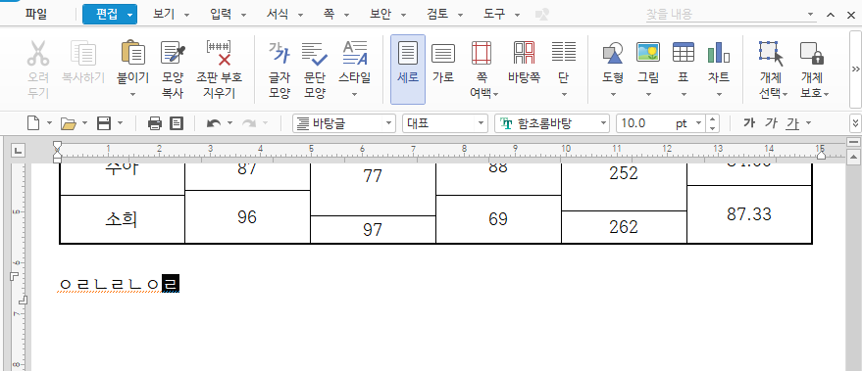Toggle underline 가 formatting

(792, 123)
